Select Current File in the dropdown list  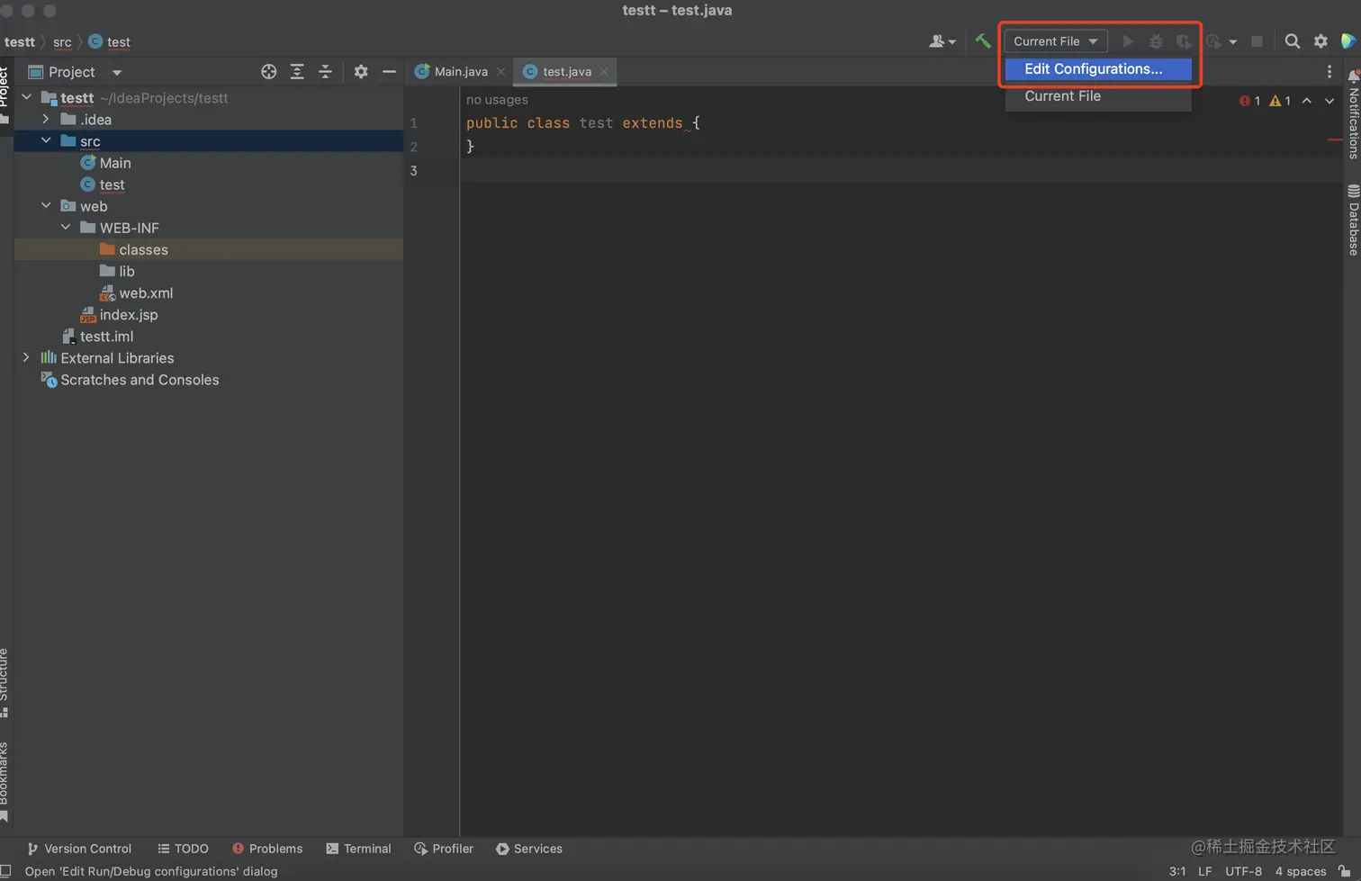pyautogui.click(x=1098, y=96)
